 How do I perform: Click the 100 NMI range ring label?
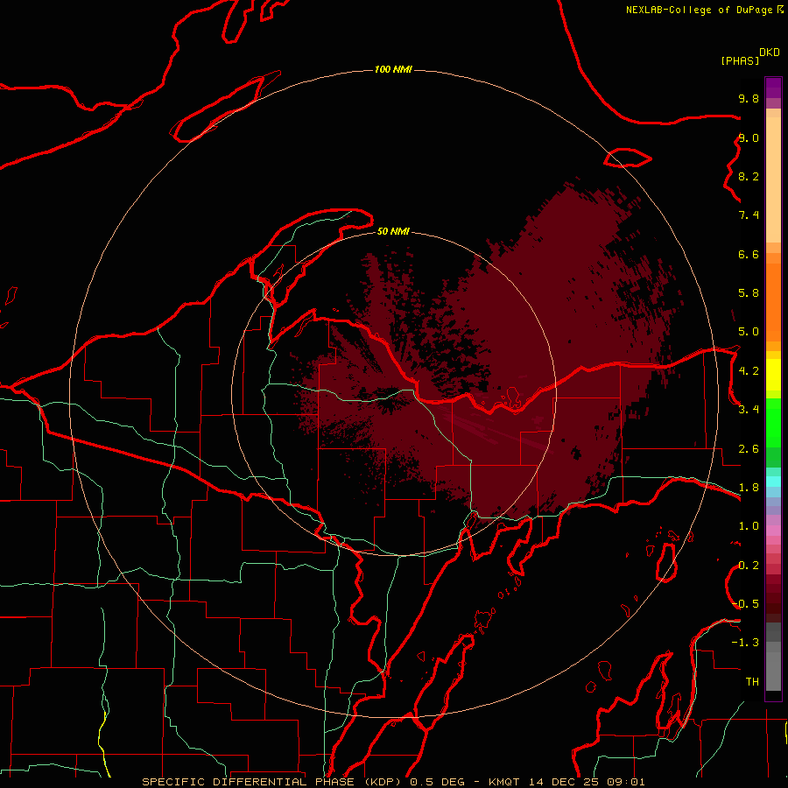click(393, 69)
